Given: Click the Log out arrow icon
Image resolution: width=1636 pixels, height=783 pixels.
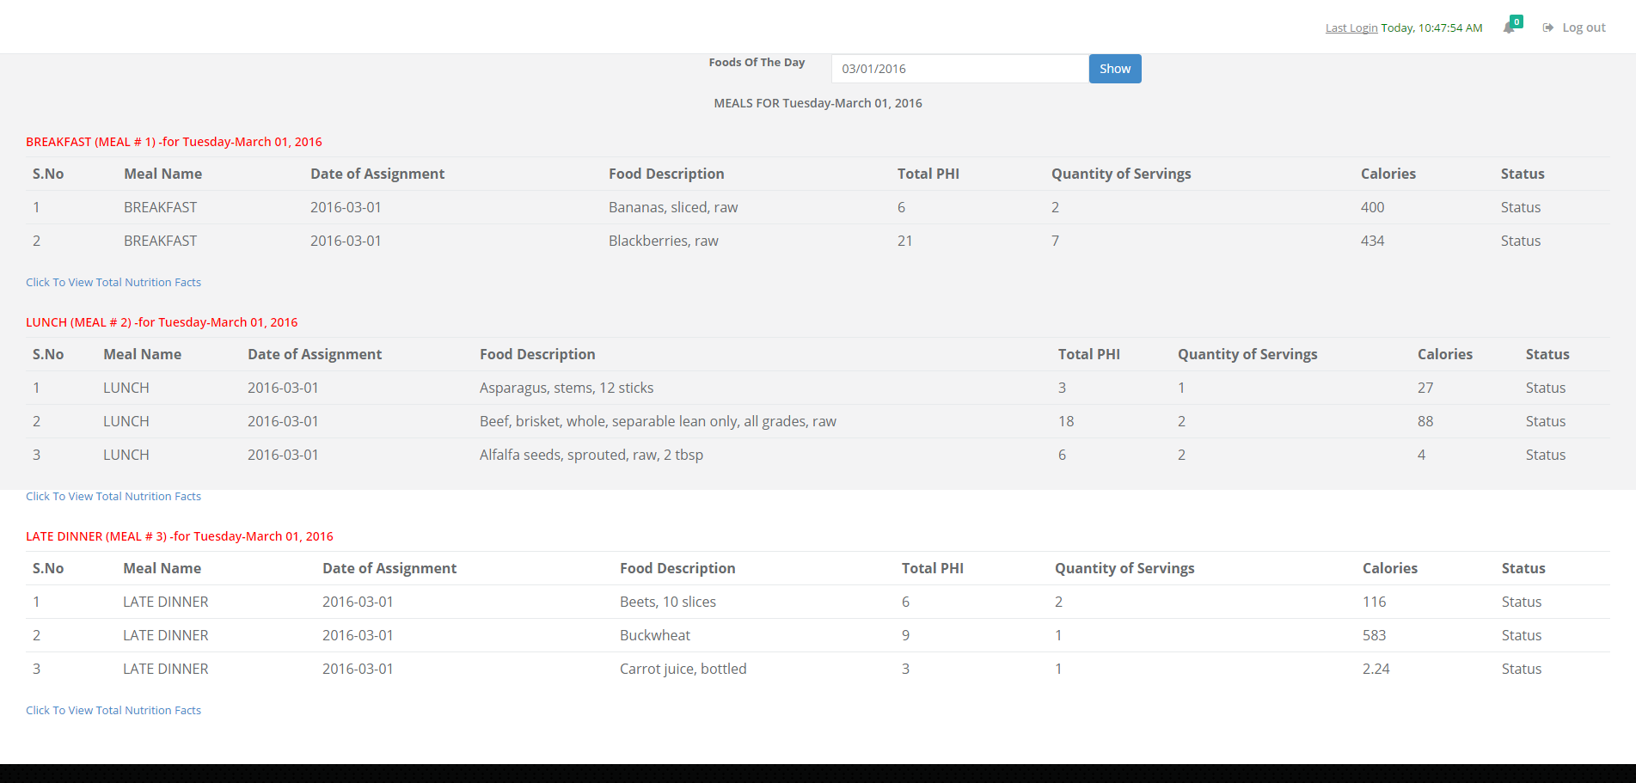Looking at the screenshot, I should tap(1548, 28).
